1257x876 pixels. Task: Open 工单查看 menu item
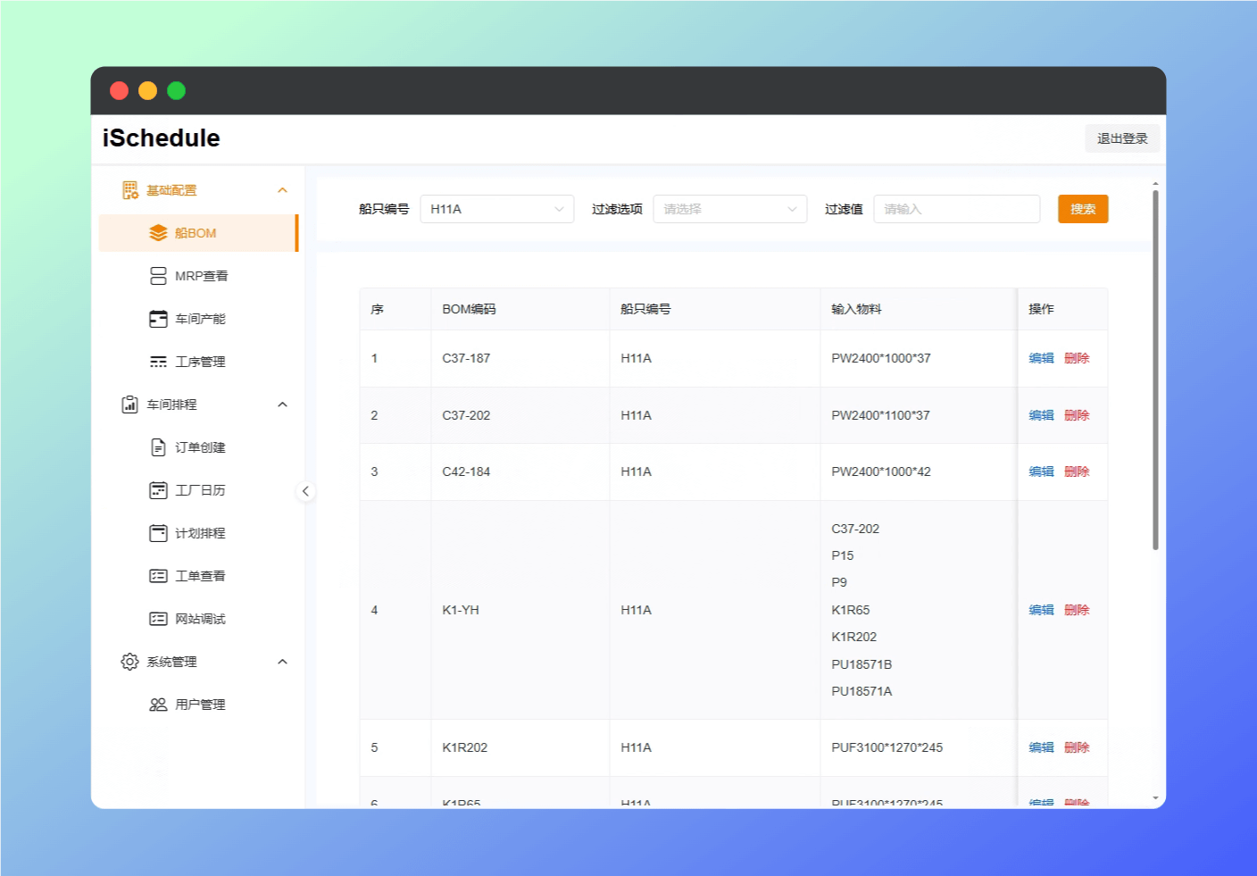[198, 576]
